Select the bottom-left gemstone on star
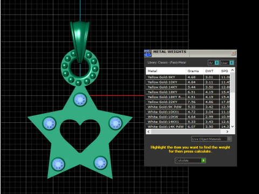 (x=58, y=164)
